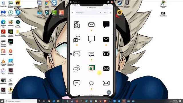Open the iTunes desktop shortcut

(x=3, y=71)
